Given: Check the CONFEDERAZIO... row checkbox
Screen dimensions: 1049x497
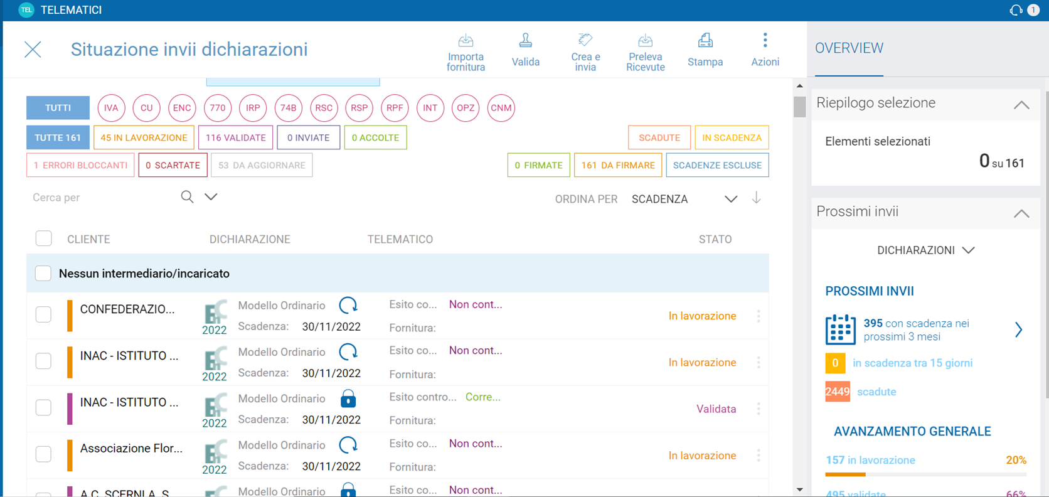Looking at the screenshot, I should click(x=43, y=314).
